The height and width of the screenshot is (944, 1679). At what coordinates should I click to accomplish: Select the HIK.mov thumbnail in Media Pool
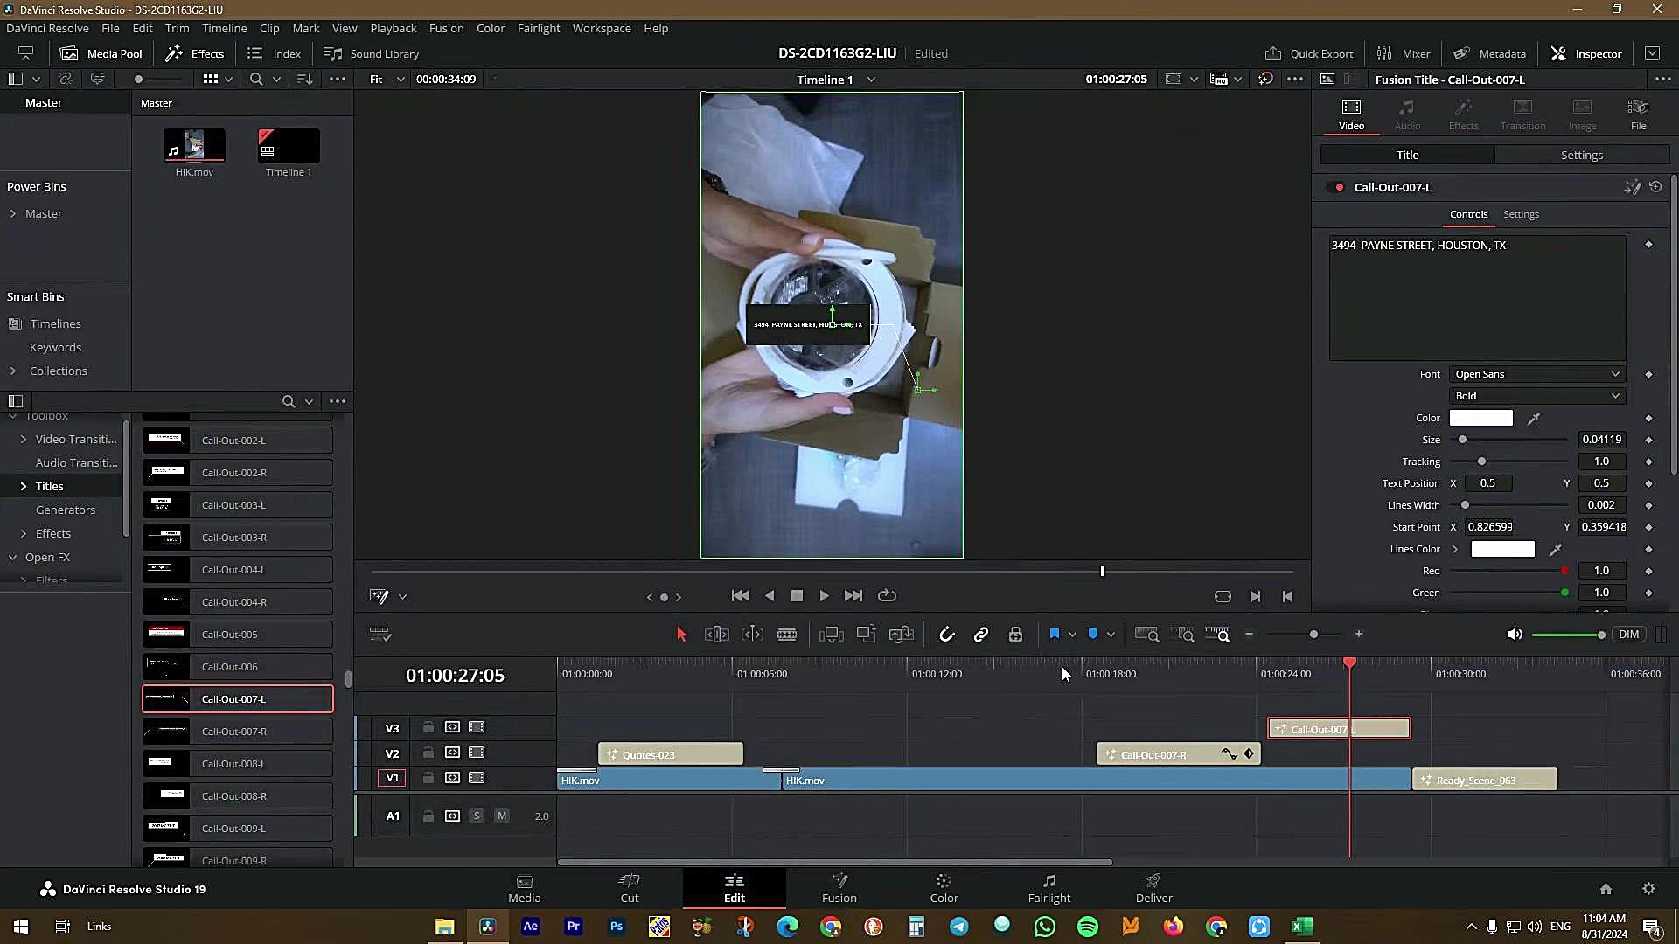194,146
